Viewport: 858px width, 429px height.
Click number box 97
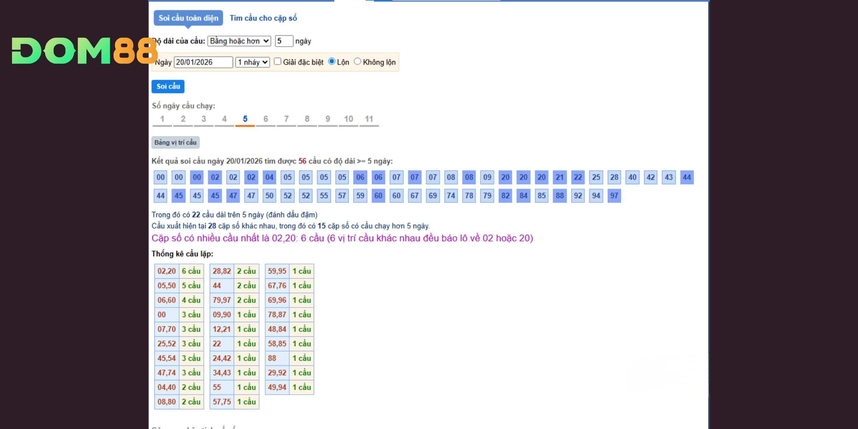[614, 196]
